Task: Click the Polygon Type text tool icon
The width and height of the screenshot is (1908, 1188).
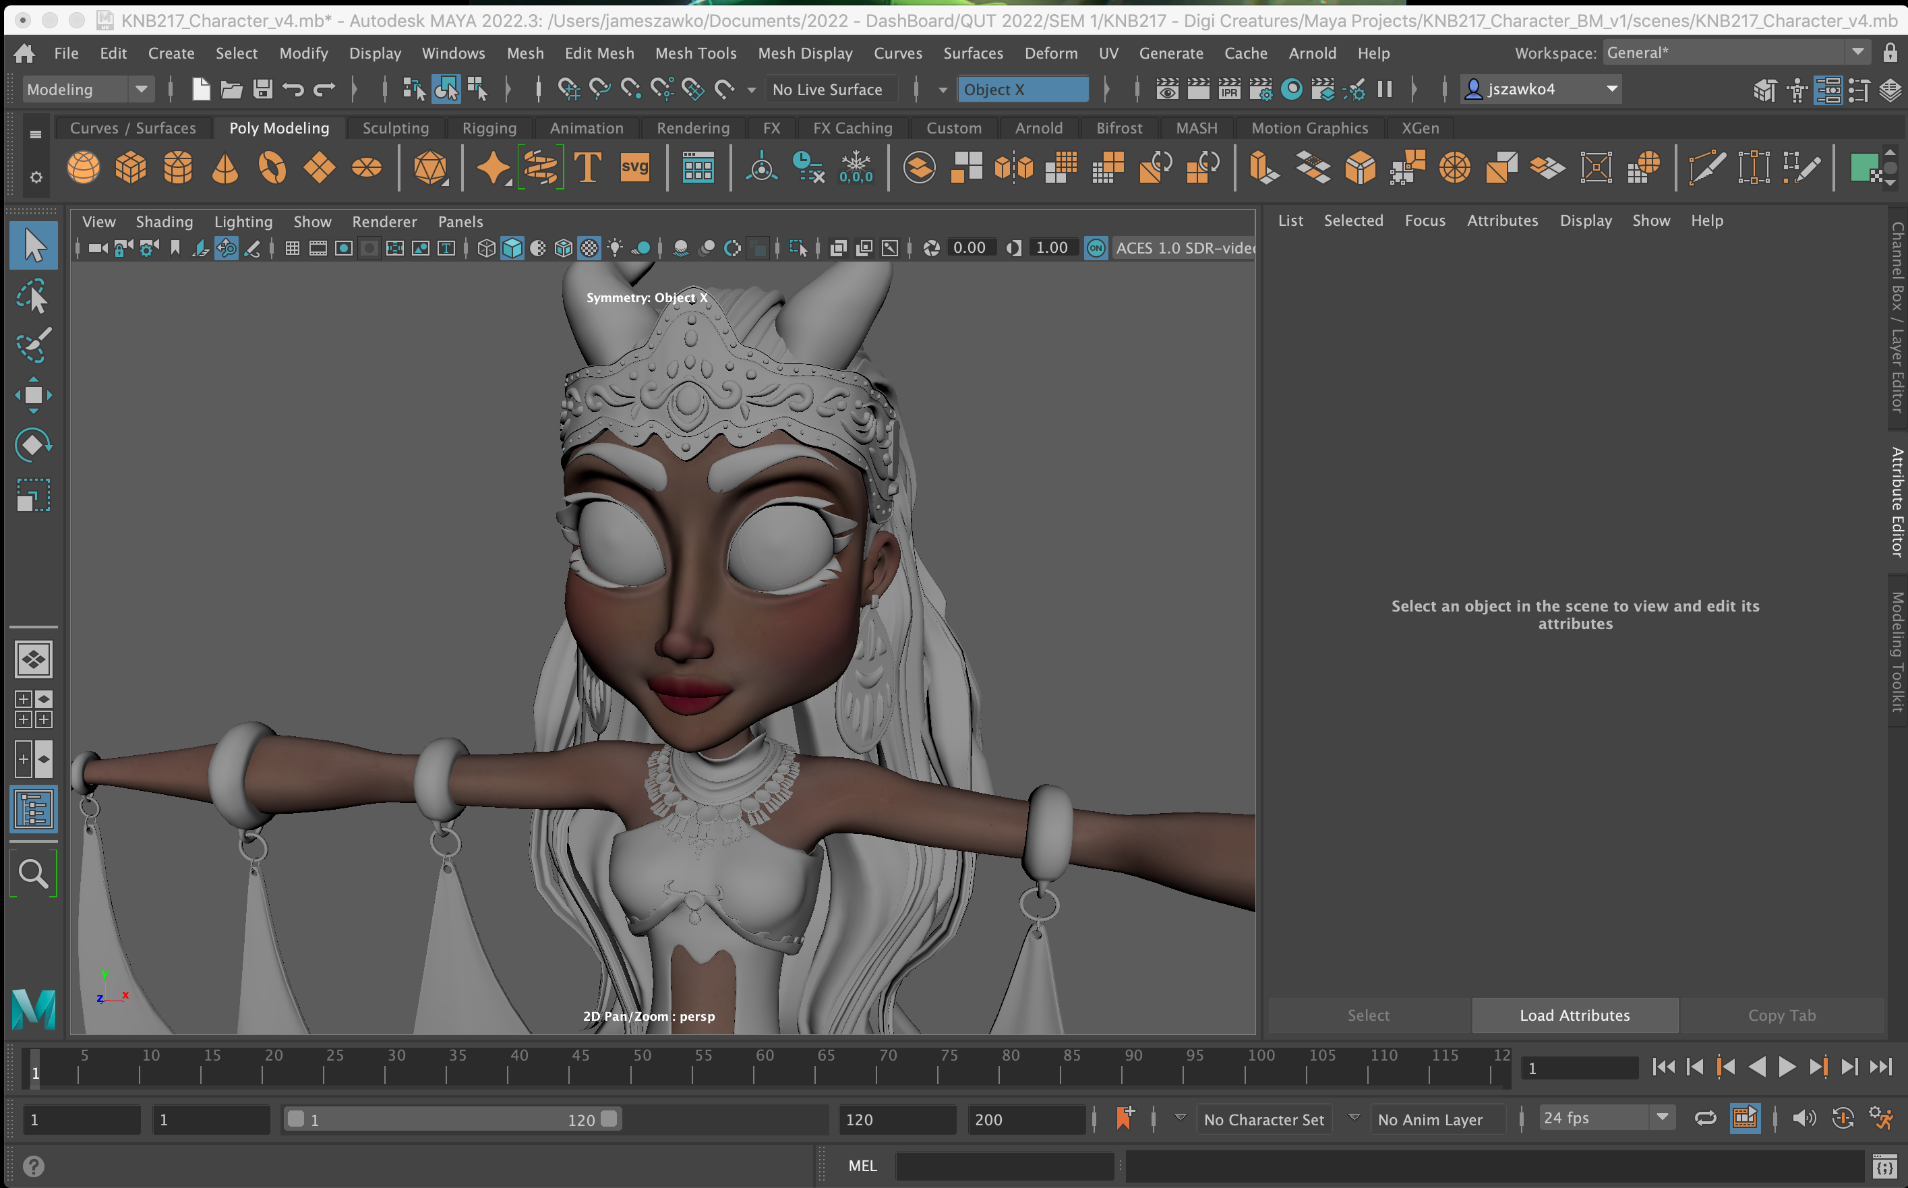Action: click(x=587, y=167)
